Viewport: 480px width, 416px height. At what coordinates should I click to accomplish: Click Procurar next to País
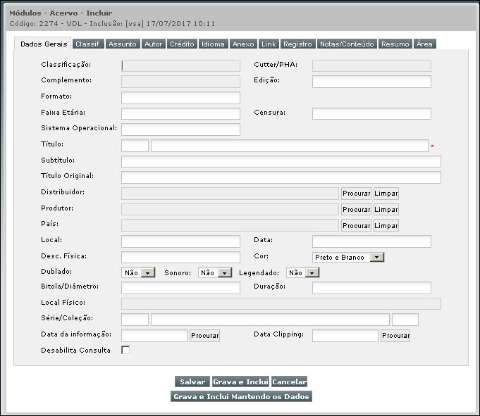pyautogui.click(x=357, y=225)
